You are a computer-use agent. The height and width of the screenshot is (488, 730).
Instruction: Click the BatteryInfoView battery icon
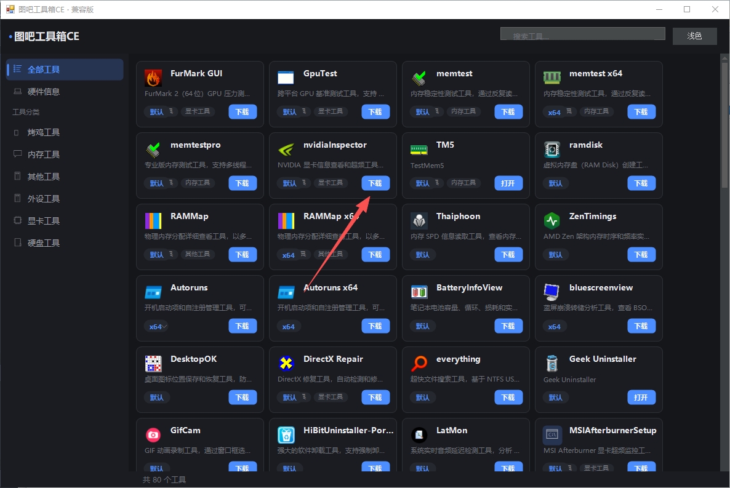tap(419, 292)
